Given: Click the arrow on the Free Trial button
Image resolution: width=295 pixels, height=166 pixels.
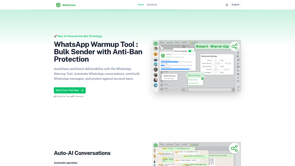Looking at the screenshot, I should (x=82, y=91).
